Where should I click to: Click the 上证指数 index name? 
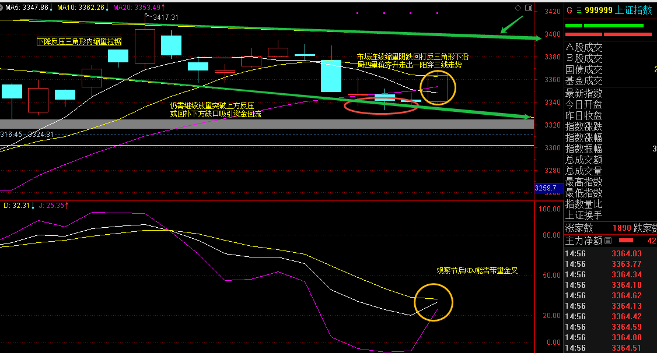click(634, 10)
